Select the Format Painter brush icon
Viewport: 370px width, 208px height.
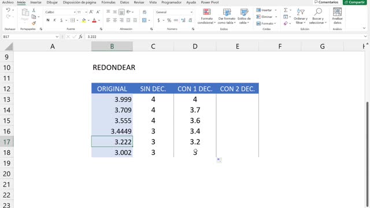(x=34, y=23)
